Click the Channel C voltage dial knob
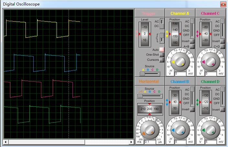 211,62
